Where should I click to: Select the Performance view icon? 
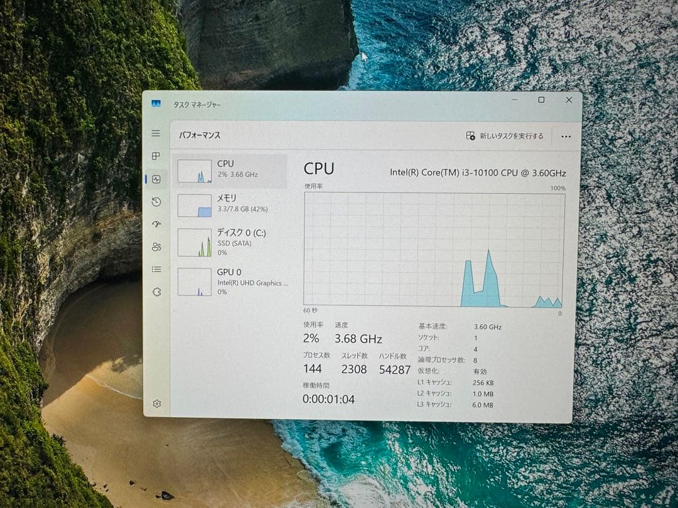(156, 179)
